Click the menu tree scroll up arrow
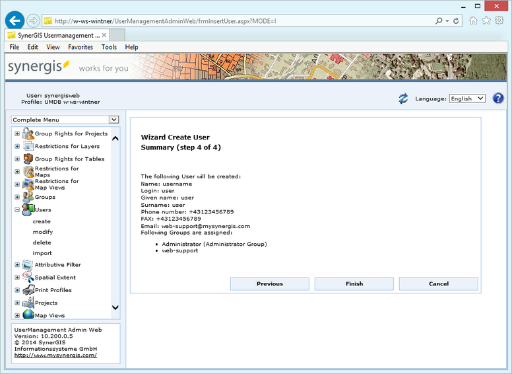This screenshot has width=512, height=374. (x=115, y=138)
